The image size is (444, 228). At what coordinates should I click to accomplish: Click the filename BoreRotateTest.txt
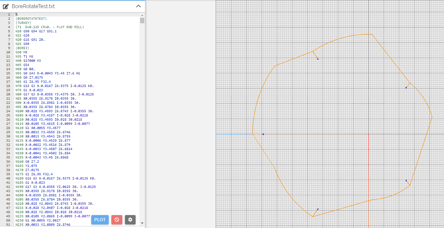click(x=33, y=6)
